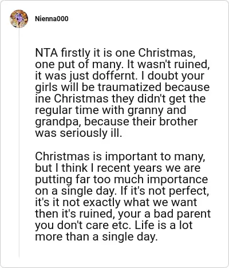Click the phrase 'was seriously ill.'
Viewport: 229px width, 268px height.
click(x=78, y=133)
